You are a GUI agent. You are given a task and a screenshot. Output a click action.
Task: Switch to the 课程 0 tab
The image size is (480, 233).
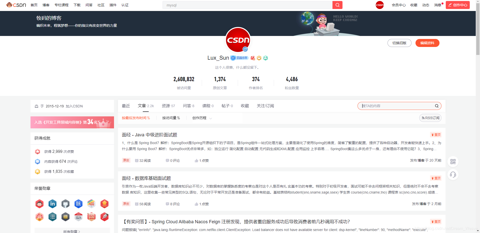coord(208,106)
